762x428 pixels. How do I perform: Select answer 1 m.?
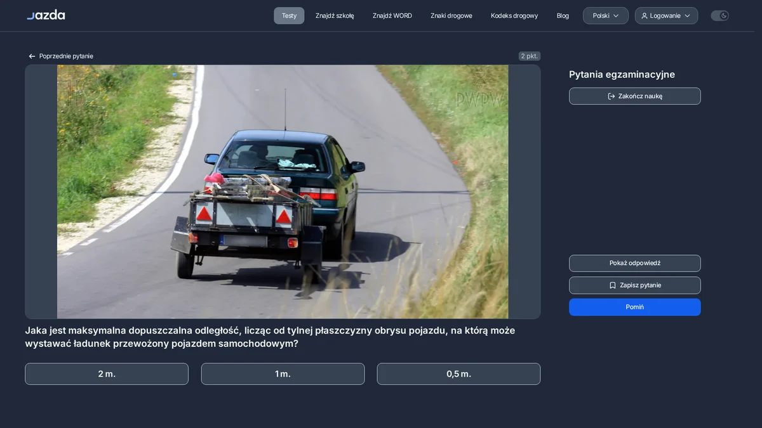(x=283, y=374)
